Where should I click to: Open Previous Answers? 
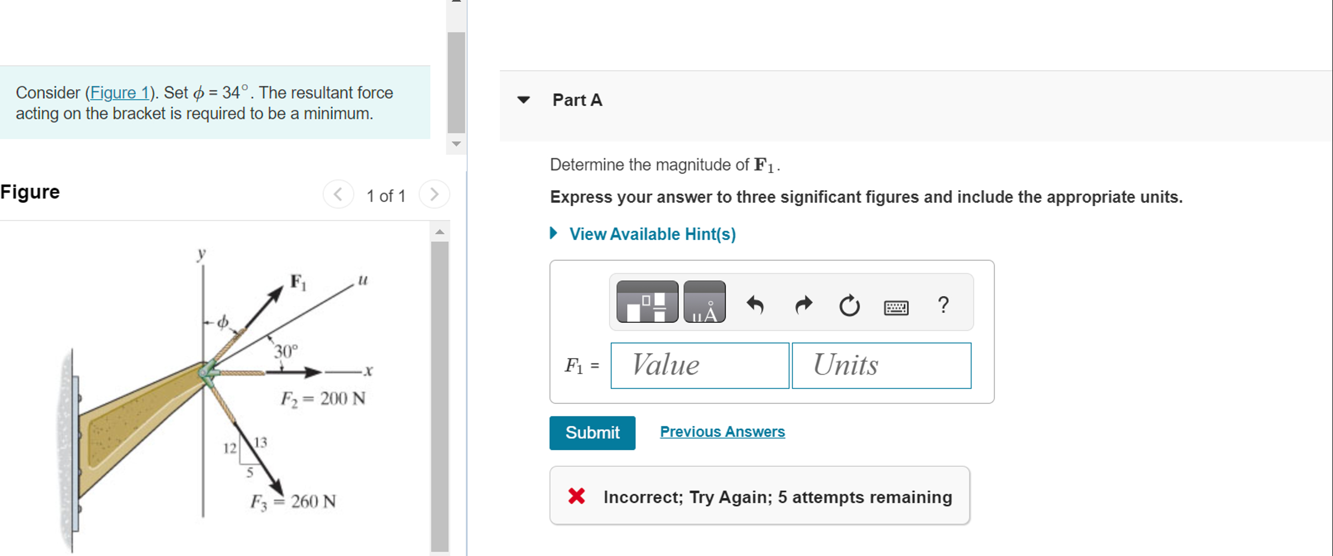click(722, 432)
